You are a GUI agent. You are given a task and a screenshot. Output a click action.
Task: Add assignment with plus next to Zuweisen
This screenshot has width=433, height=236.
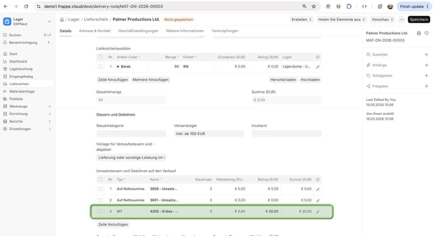(x=427, y=55)
